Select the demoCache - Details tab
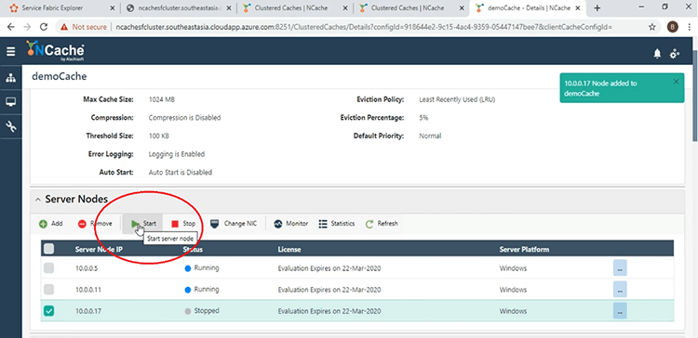This screenshot has height=338, width=698. pos(528,7)
